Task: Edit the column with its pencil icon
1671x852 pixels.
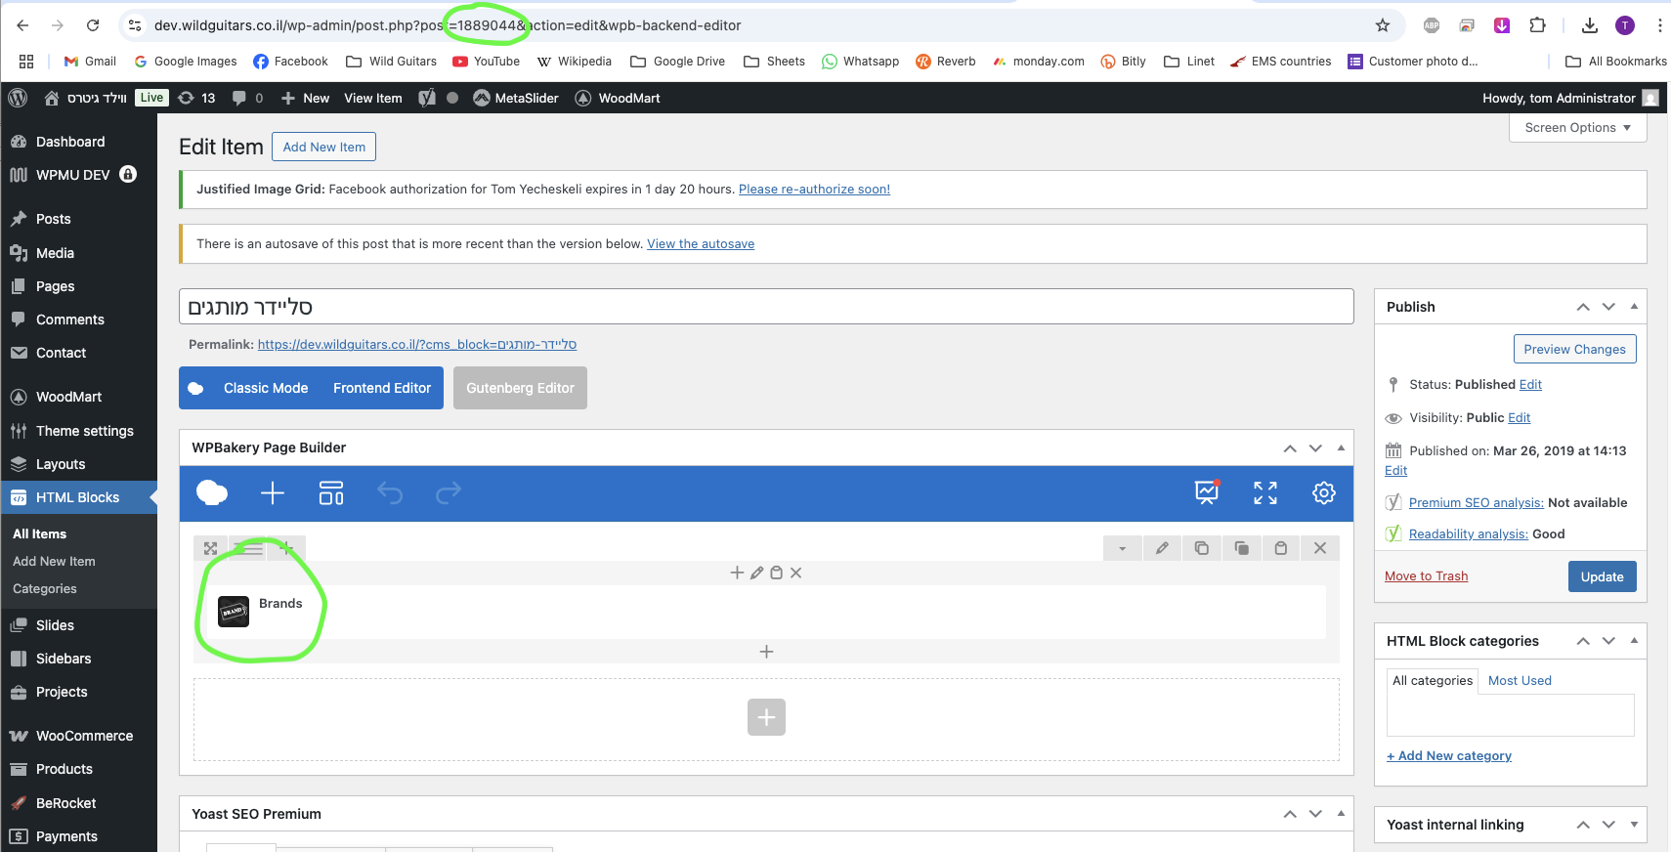Action: coord(756,573)
